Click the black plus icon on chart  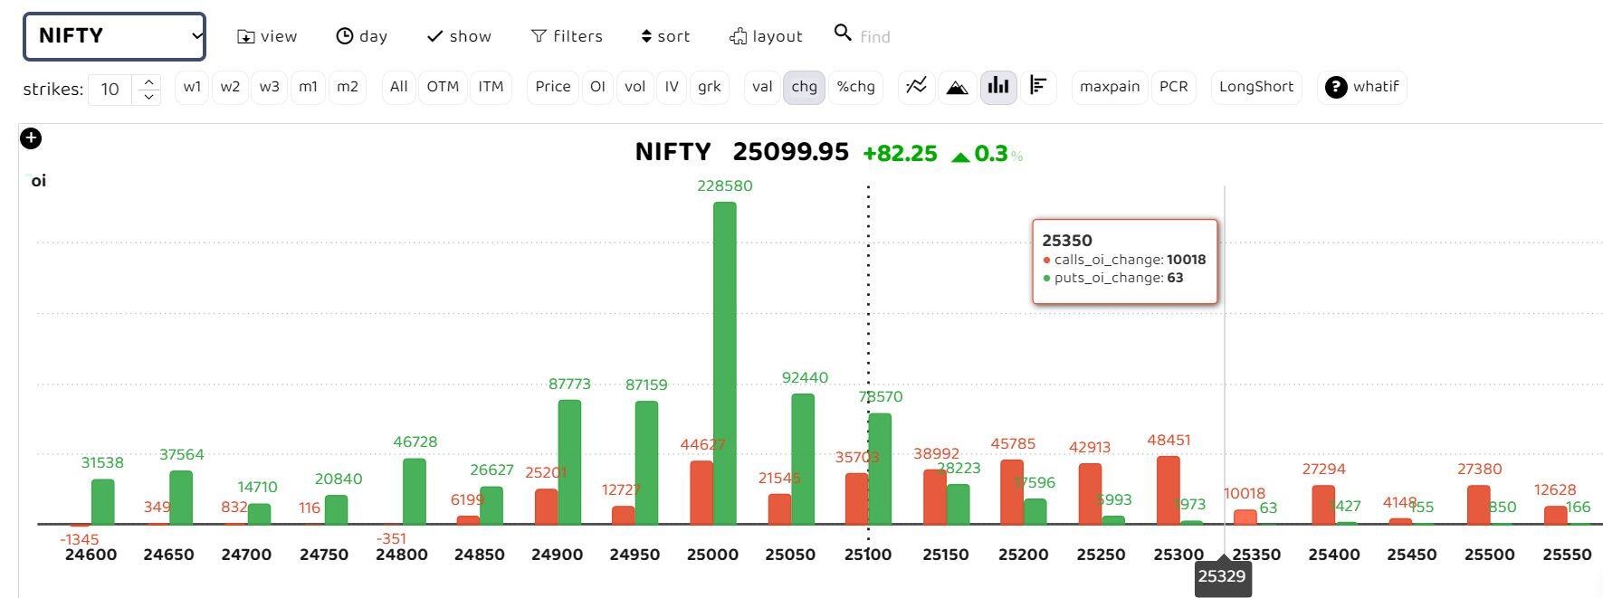point(31,138)
